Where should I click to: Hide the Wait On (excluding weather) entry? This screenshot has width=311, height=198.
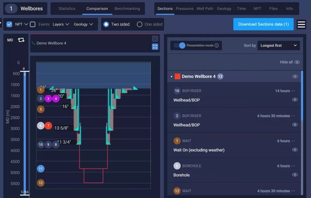pyautogui.click(x=295, y=150)
